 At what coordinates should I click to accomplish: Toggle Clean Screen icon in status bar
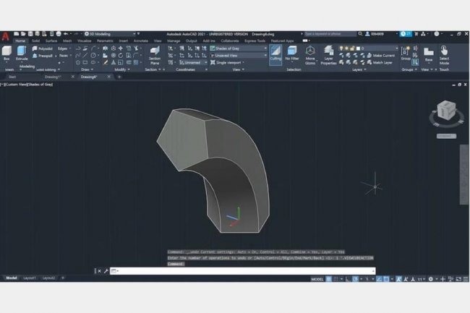pyautogui.click(x=458, y=279)
